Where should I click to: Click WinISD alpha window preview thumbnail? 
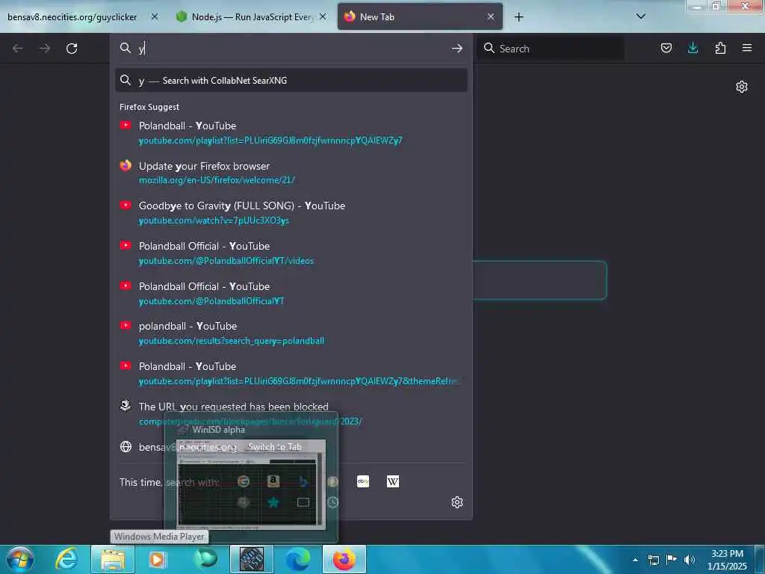click(251, 484)
